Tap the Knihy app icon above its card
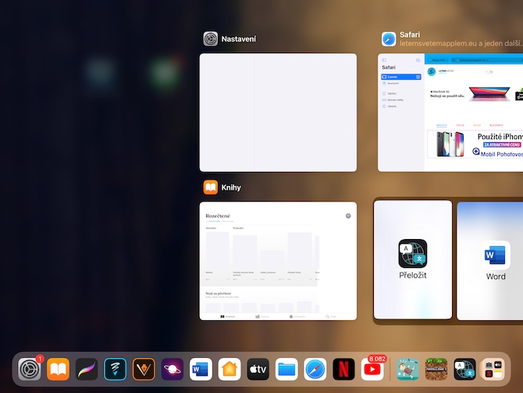Screen dimensions: 523x393 (x=211, y=188)
